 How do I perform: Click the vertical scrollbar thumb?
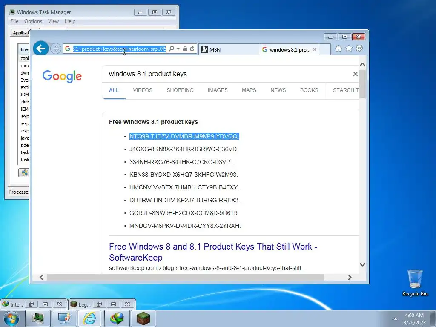(362, 84)
